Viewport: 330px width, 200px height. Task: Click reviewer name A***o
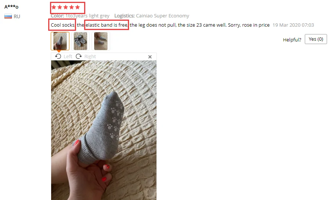pyautogui.click(x=11, y=7)
